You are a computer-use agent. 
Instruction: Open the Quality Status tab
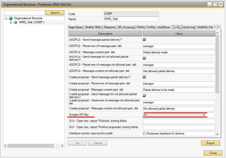[93, 27]
